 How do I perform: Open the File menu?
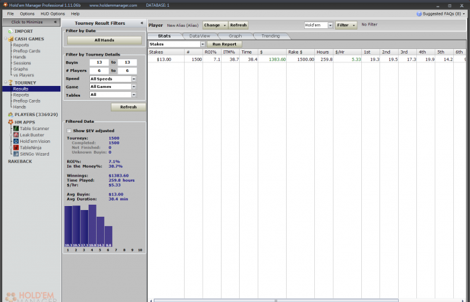[11, 14]
